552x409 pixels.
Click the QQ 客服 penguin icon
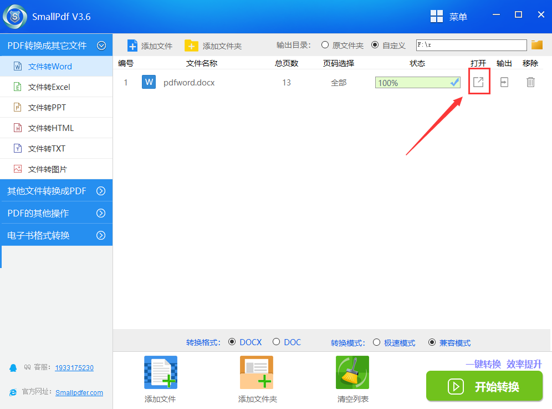[13, 368]
